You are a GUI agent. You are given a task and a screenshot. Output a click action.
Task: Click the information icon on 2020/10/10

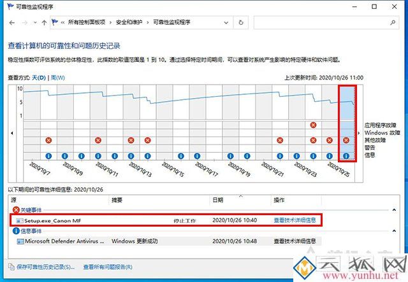[x=82, y=156]
